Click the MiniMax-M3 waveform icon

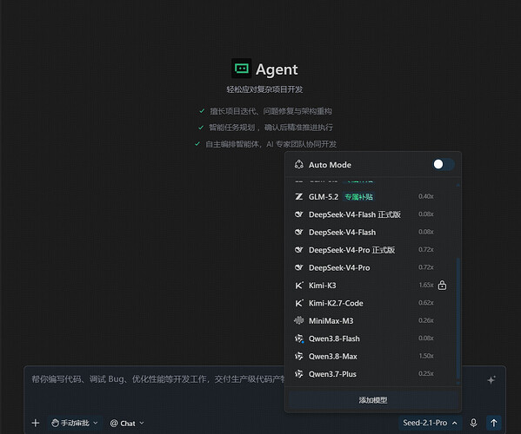click(298, 320)
